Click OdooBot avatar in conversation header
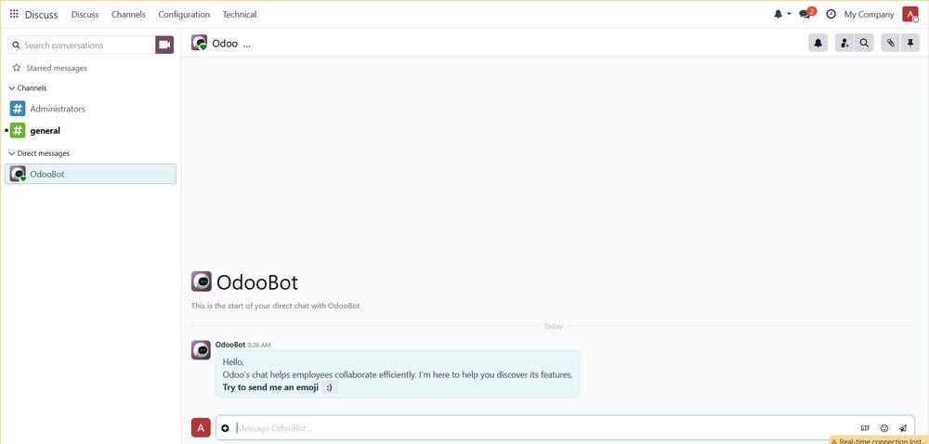This screenshot has height=444, width=929. coord(199,43)
